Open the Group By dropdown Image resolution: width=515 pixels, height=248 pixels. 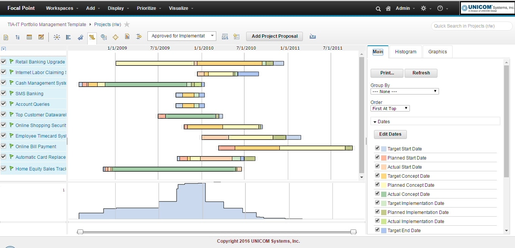pyautogui.click(x=405, y=91)
